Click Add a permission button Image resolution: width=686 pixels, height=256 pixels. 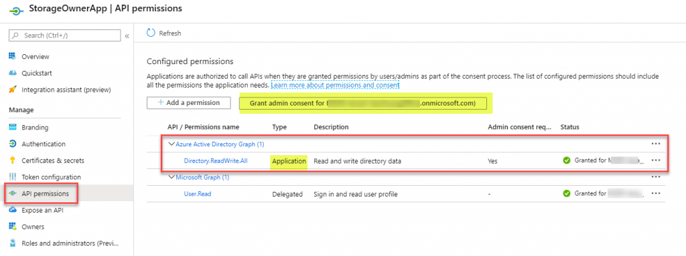(189, 103)
